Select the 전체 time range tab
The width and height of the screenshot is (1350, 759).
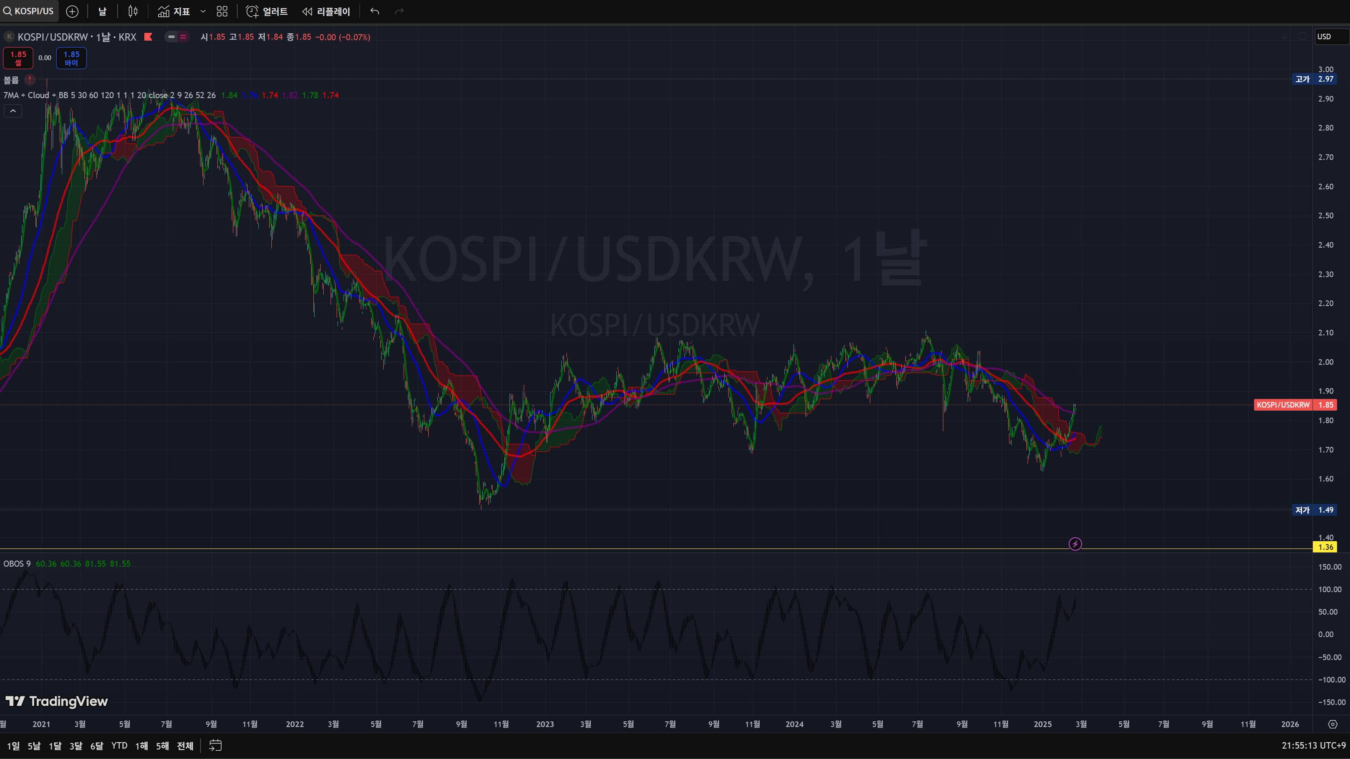click(x=185, y=745)
